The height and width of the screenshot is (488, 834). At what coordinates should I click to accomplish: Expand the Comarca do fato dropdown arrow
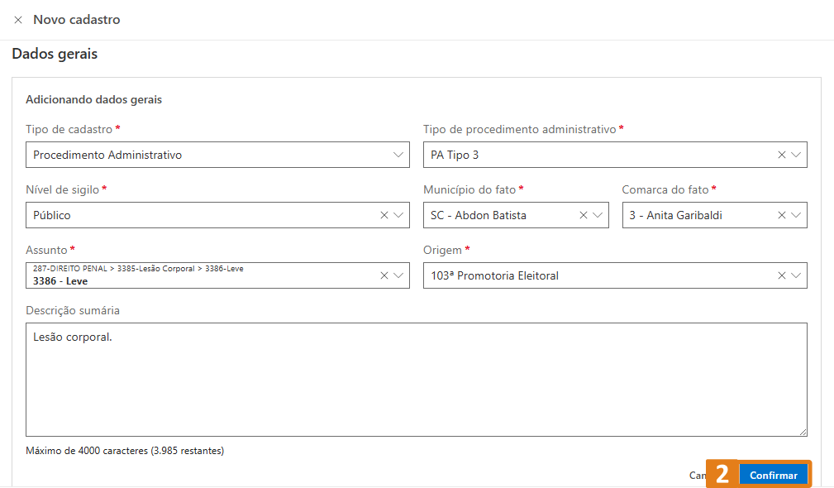pyautogui.click(x=796, y=215)
